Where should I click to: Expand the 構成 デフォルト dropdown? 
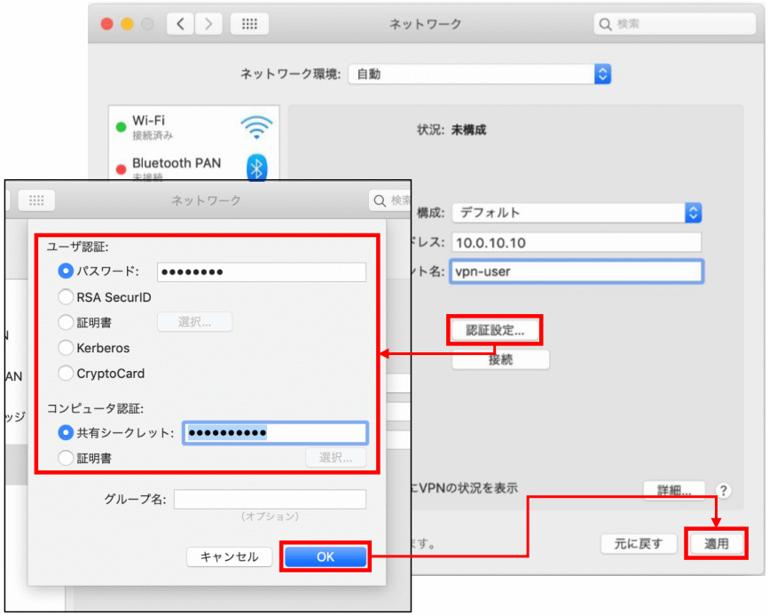[577, 213]
